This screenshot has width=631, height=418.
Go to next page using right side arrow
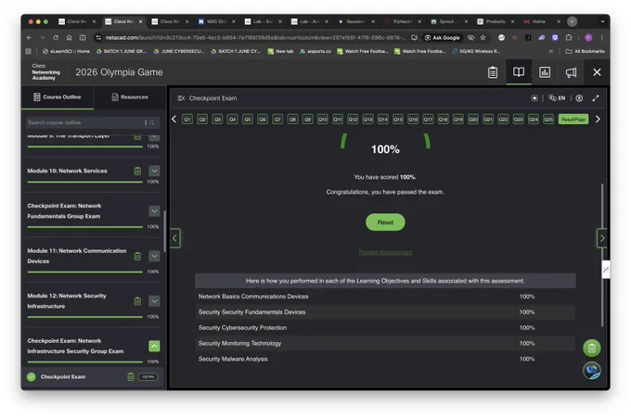coord(601,238)
